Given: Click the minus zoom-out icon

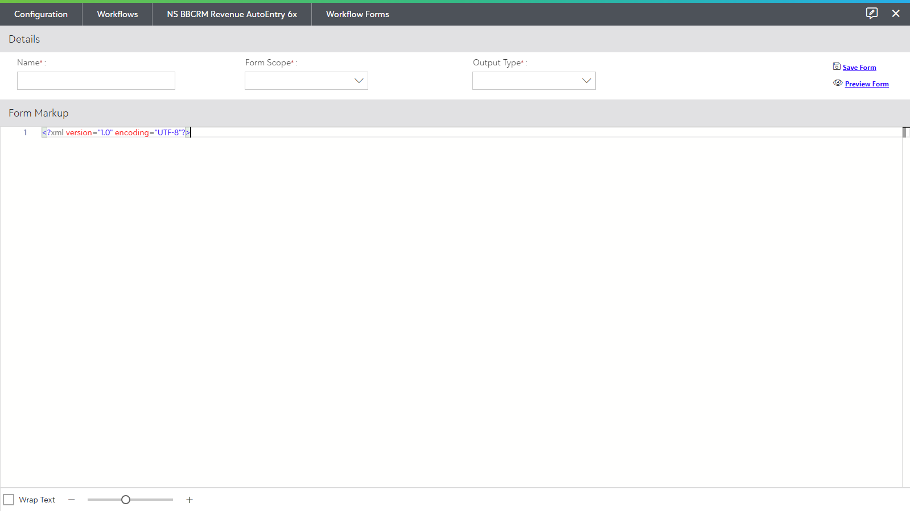Looking at the screenshot, I should 72,500.
